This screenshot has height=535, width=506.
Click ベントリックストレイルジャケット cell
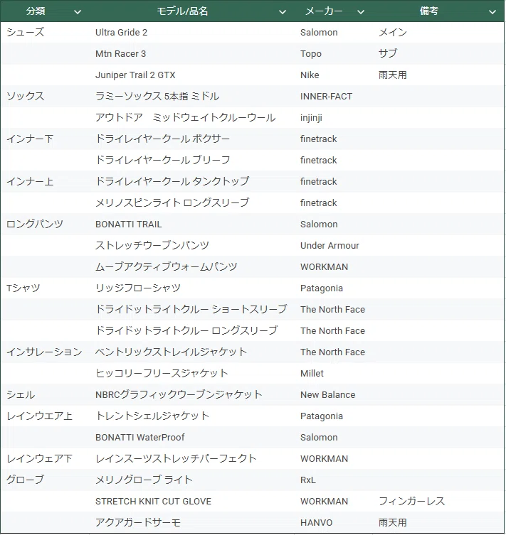pos(172,352)
